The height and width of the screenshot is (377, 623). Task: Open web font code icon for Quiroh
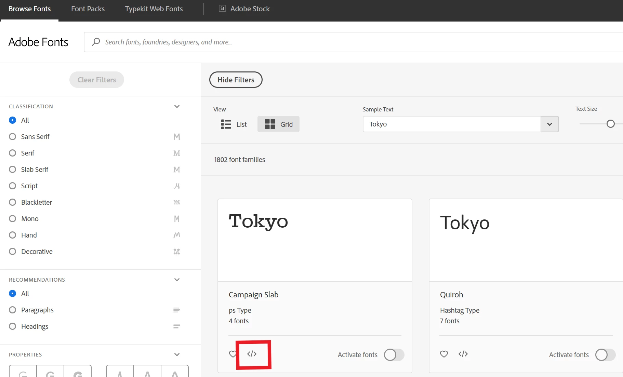(x=463, y=354)
